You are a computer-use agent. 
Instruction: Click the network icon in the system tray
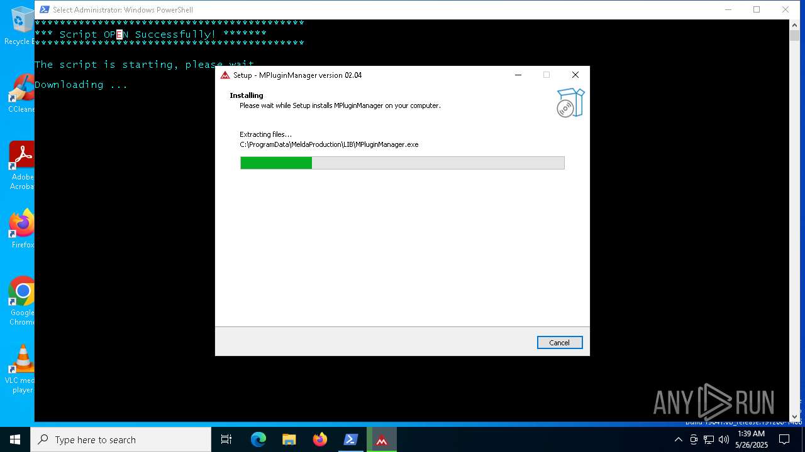point(709,439)
